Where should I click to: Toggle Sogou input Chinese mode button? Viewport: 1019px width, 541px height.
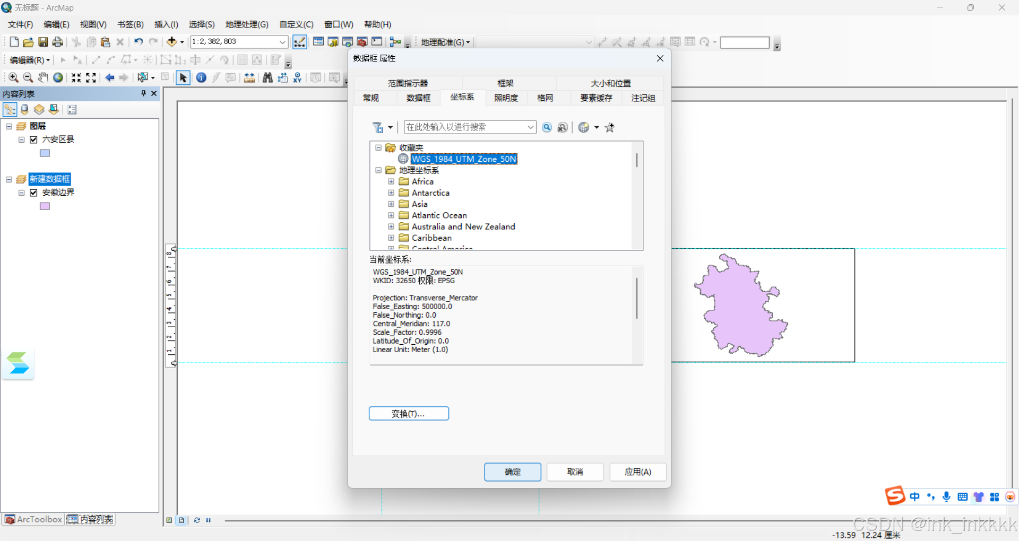point(915,497)
